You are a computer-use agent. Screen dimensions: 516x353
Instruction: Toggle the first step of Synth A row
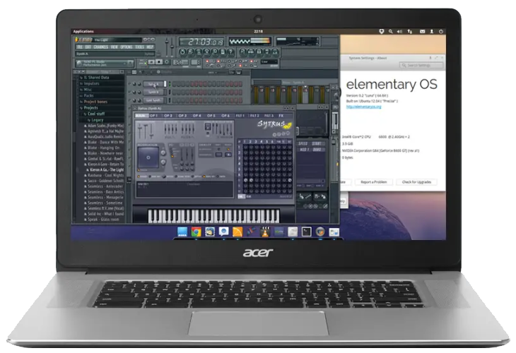click(175, 84)
